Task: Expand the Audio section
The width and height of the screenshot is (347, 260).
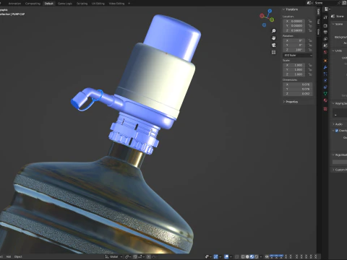Action: [x=338, y=124]
